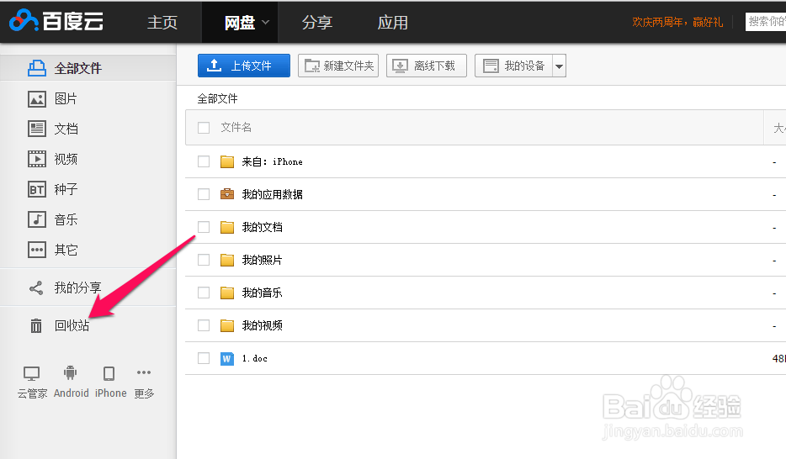Image resolution: width=786 pixels, height=459 pixels.
Task: Click the search input field
Action: (766, 22)
